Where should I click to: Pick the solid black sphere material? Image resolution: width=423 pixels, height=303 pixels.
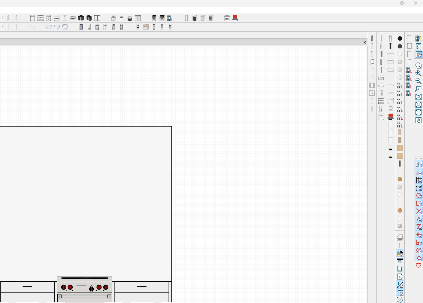pyautogui.click(x=400, y=38)
